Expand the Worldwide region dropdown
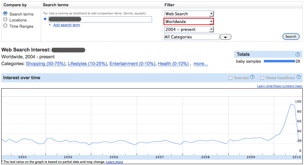This screenshot has width=304, height=165. point(189,22)
